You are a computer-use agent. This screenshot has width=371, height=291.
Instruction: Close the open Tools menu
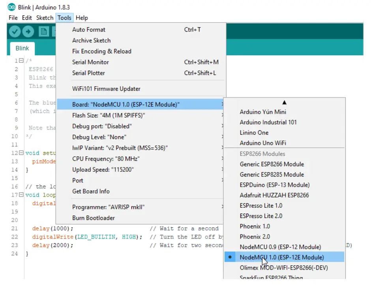click(64, 18)
